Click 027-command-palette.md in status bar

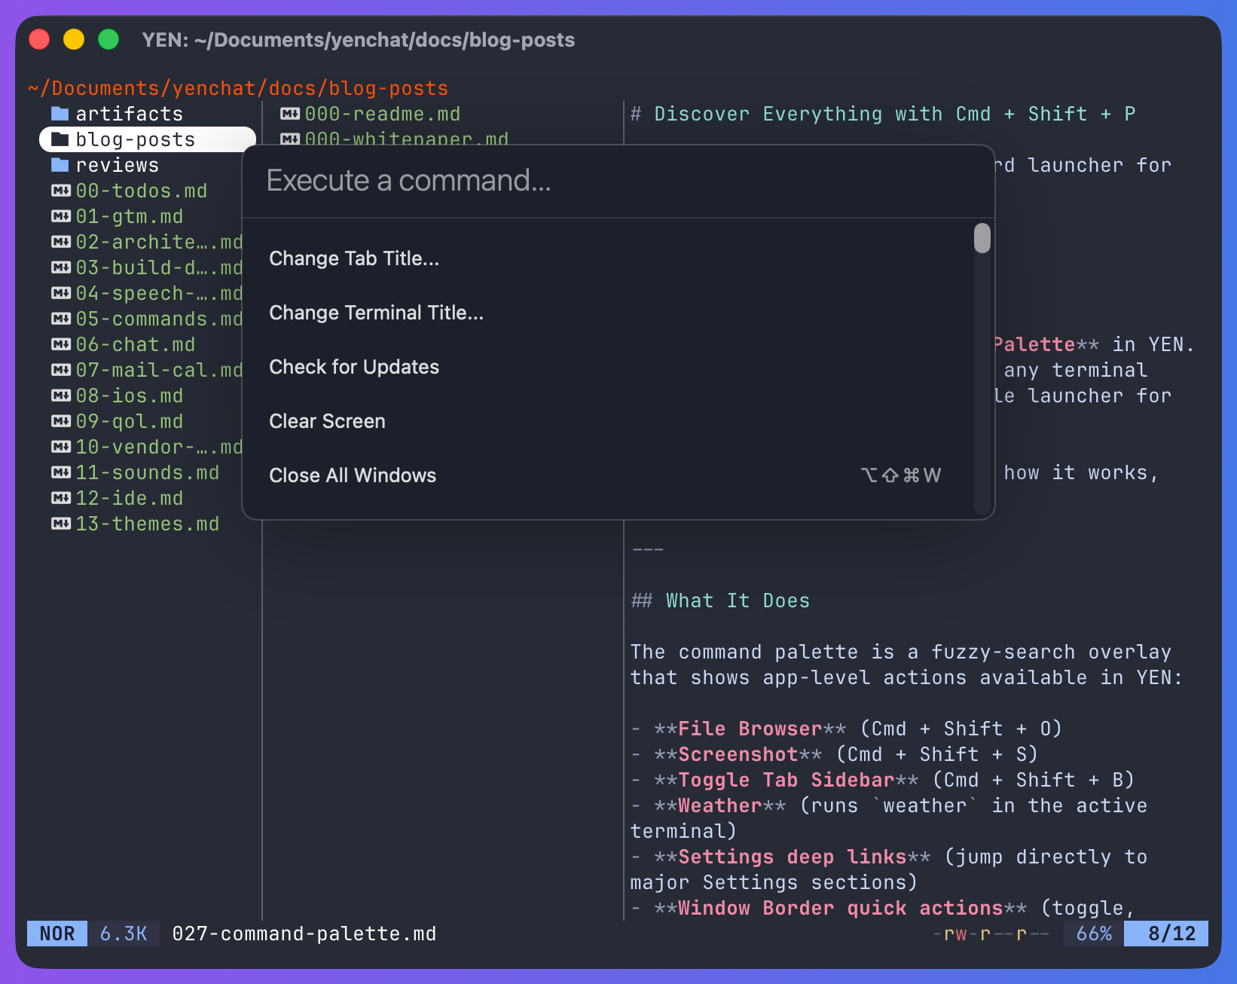(x=304, y=934)
